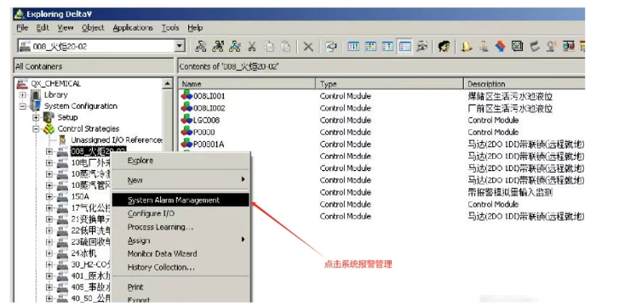
Task: Collapse the Control Strategies node
Action: [37, 128]
